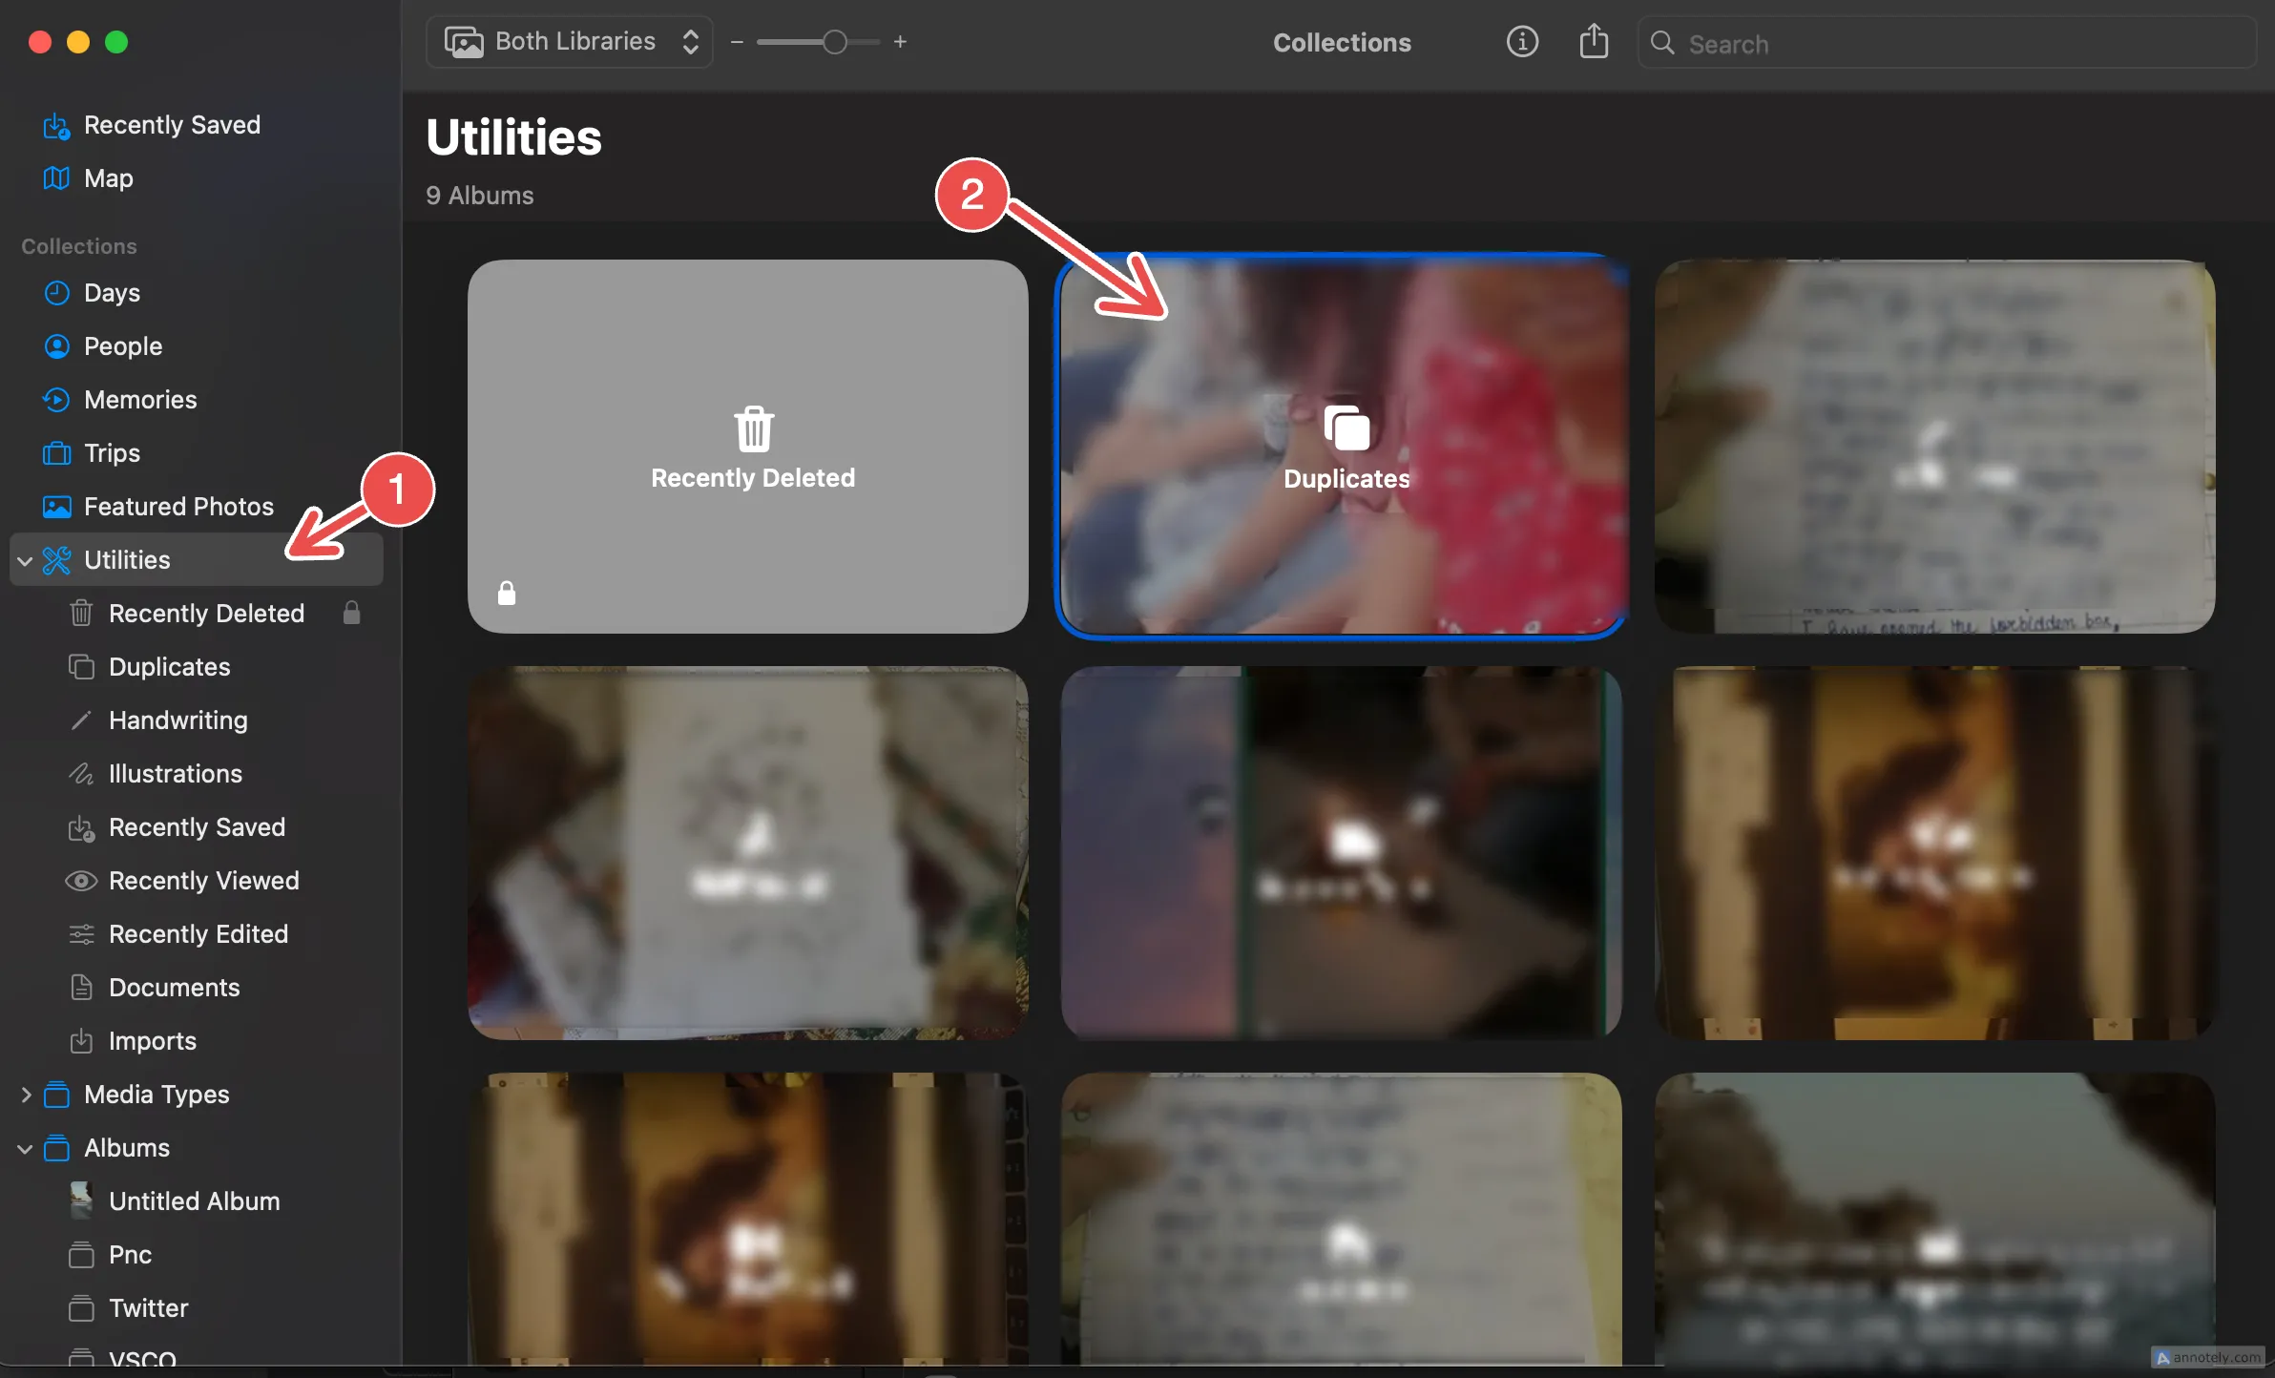This screenshot has height=1378, width=2275.
Task: Select the People icon
Action: coord(56,346)
